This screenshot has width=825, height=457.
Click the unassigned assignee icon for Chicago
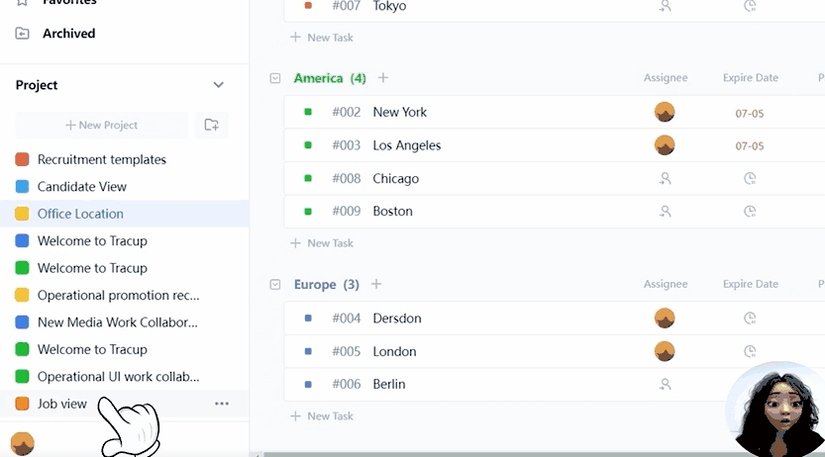pyautogui.click(x=666, y=179)
